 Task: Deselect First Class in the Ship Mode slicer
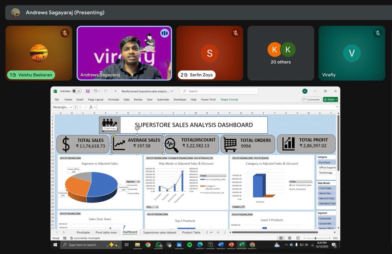326,188
